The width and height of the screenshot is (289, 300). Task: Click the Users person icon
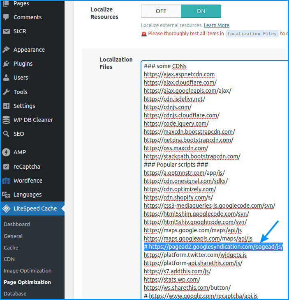[6, 78]
